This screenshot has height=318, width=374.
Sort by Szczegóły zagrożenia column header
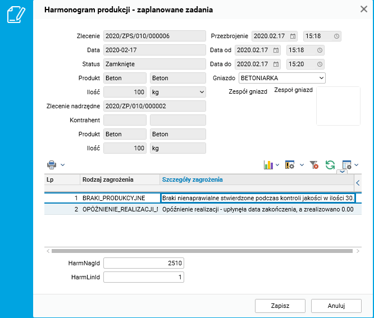pyautogui.click(x=257, y=179)
